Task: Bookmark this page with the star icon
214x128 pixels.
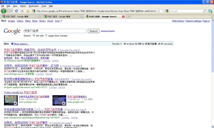Action: (x=159, y=11)
